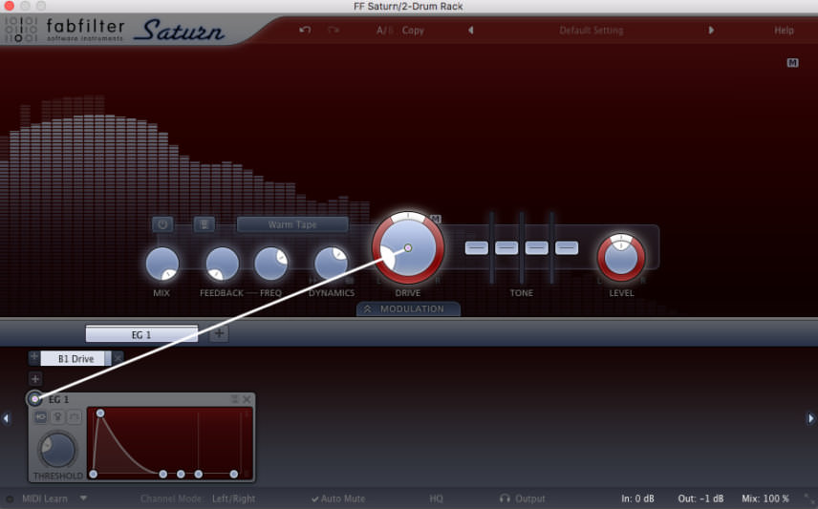
Task: Go to the next preset arrow
Action: tap(711, 31)
